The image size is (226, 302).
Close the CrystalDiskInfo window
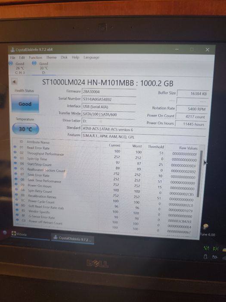(207, 50)
